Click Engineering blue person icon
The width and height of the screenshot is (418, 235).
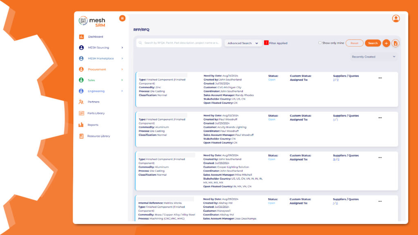tap(81, 91)
